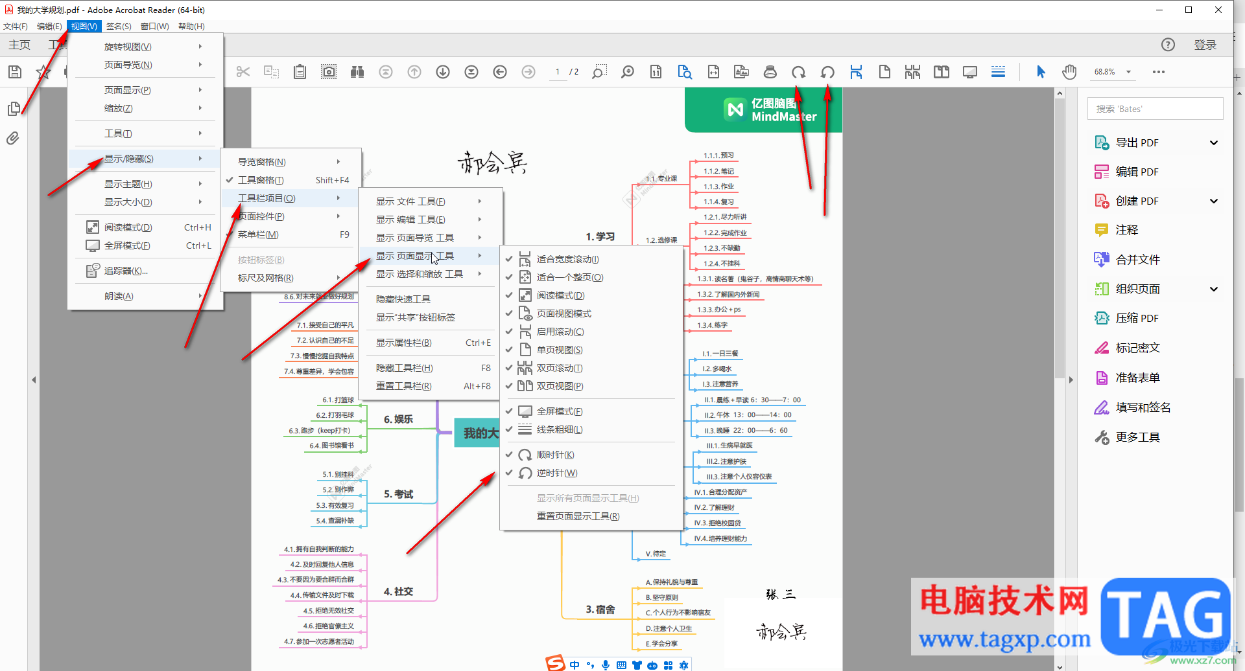This screenshot has height=671, width=1245.
Task: Jump to last page icon
Action: [x=471, y=72]
